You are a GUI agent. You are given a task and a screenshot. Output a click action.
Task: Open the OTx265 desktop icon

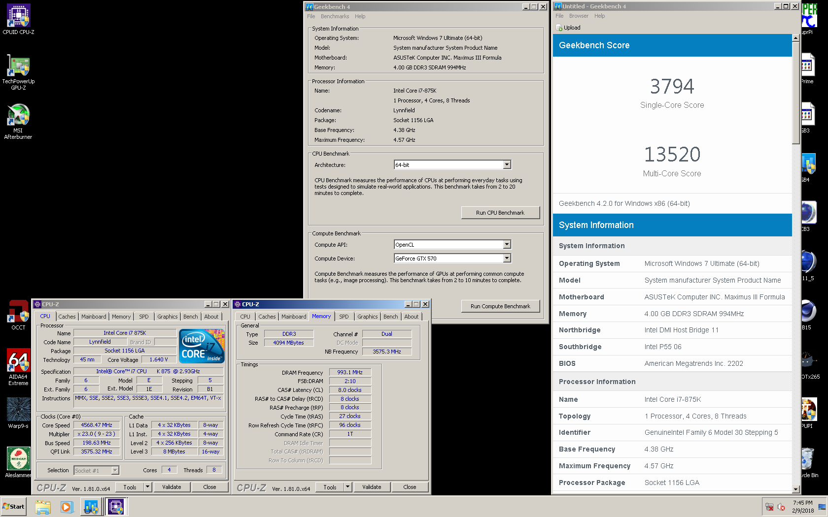point(809,364)
